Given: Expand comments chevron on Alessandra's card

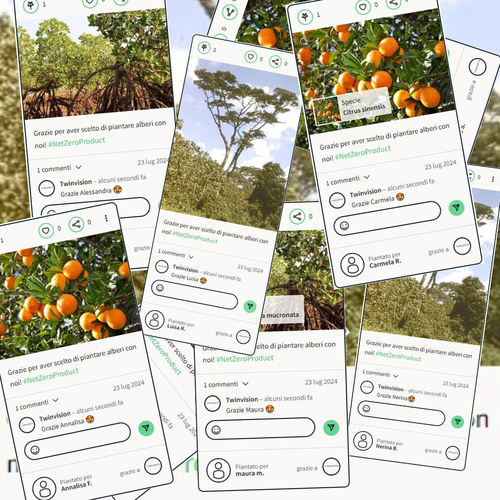Looking at the screenshot, I should [x=78, y=167].
